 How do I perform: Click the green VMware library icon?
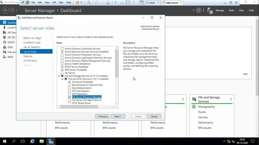point(28,2)
